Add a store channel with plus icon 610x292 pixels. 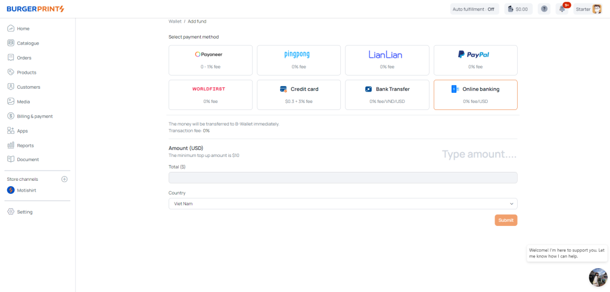[x=64, y=179]
